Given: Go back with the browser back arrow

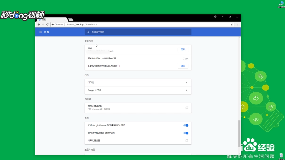Looking at the screenshot, I should 39,24.
